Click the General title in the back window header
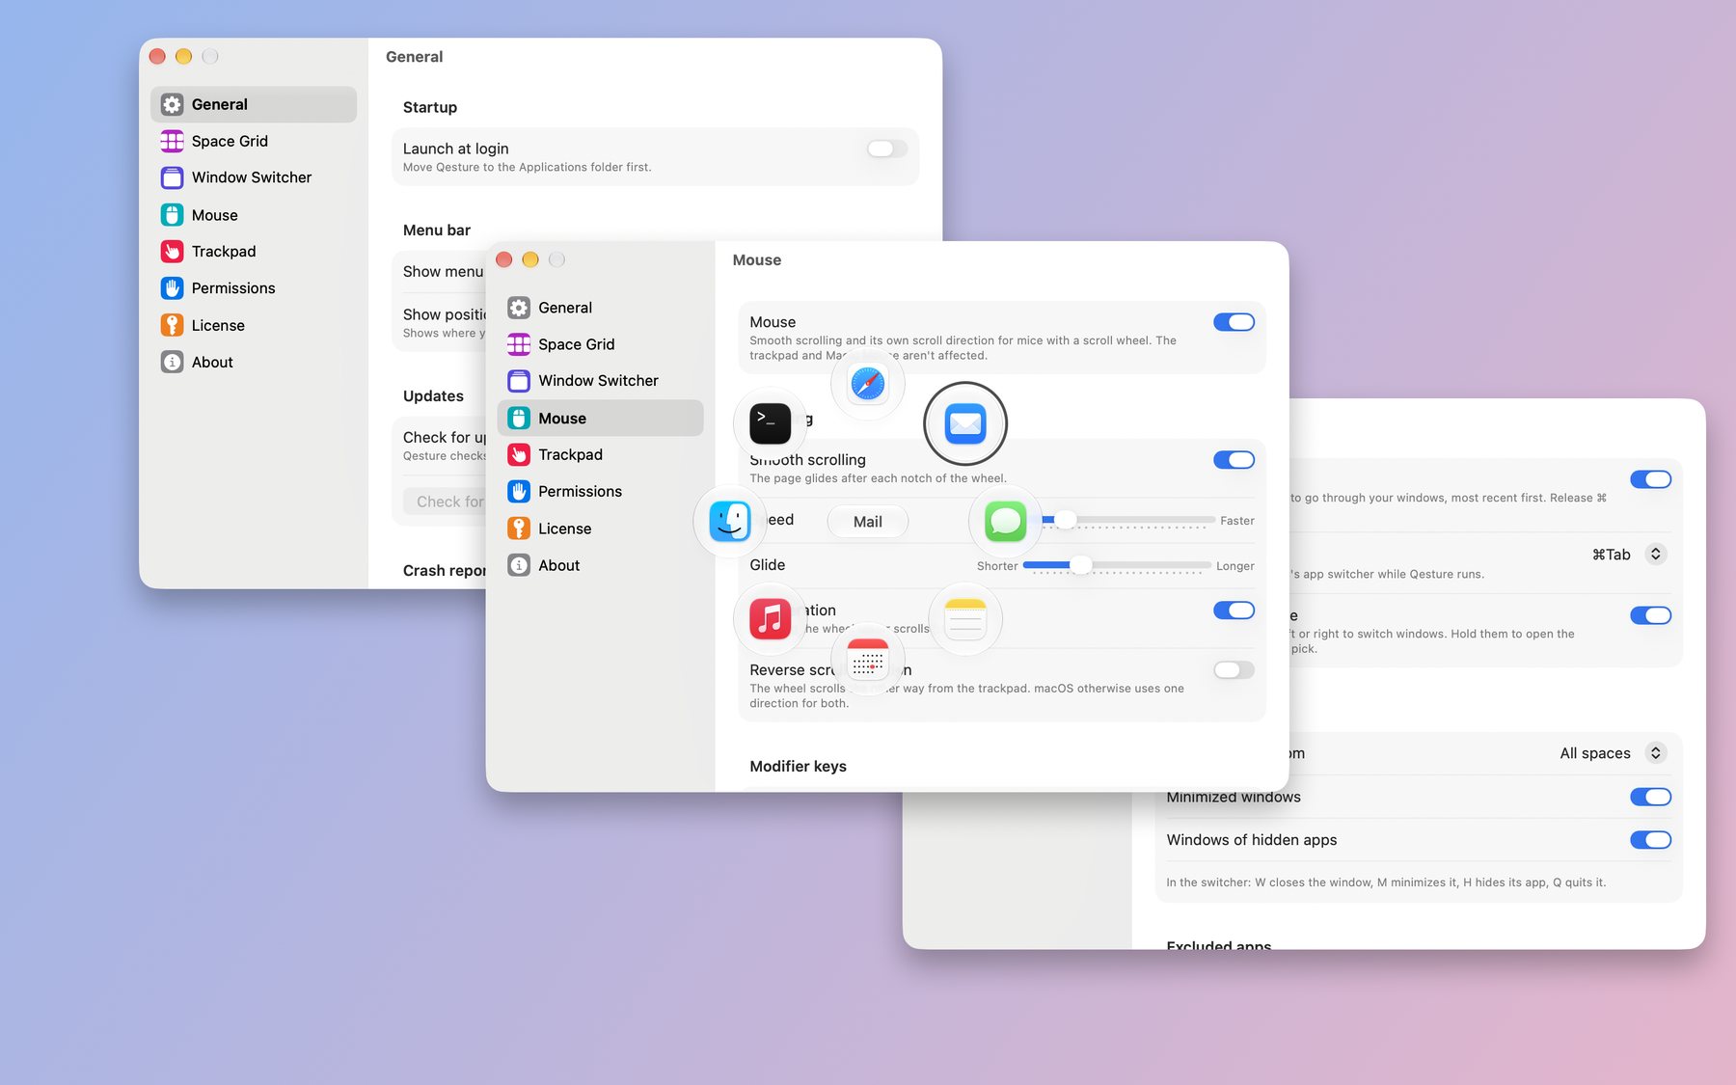Viewport: 1736px width, 1085px height. [x=415, y=57]
